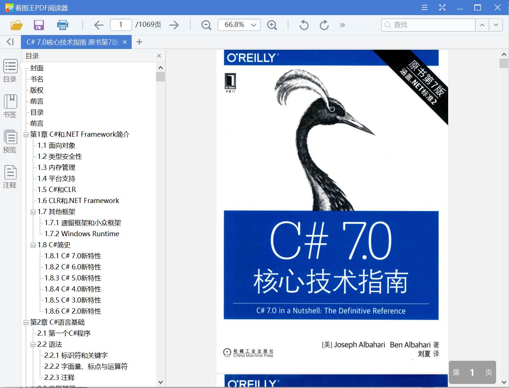This screenshot has height=388, width=509.
Task: Open the 书签 bookmarks panel
Action: click(10, 106)
